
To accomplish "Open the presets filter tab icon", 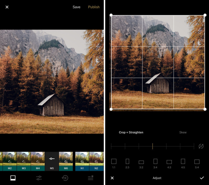I will point(13,178).
